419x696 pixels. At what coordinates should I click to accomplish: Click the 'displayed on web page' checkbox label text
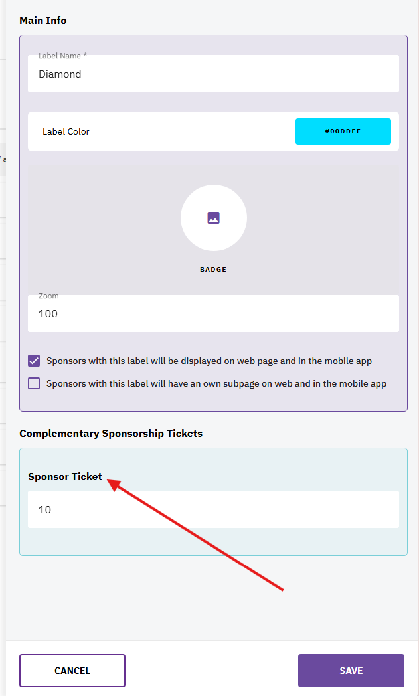tap(209, 361)
